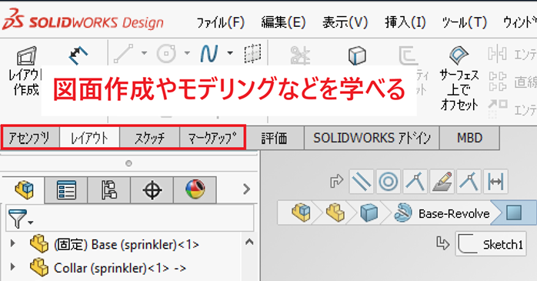537x281 pixels.
Task: Switch to the レイアウト tab
Action: click(x=89, y=138)
